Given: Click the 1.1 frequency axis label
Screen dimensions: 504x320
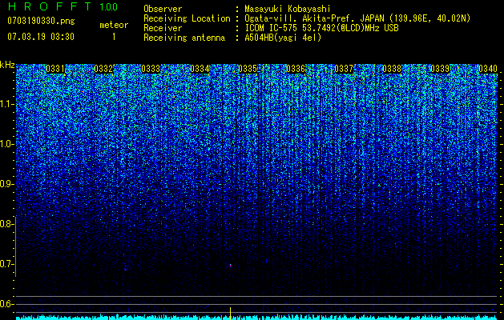Looking at the screenshot, I should tap(7, 104).
